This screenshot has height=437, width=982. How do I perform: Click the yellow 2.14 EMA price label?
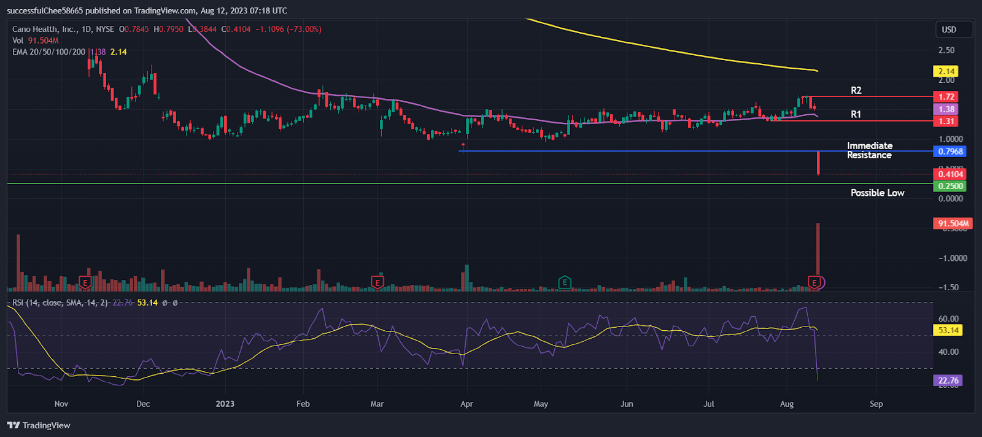[x=946, y=71]
